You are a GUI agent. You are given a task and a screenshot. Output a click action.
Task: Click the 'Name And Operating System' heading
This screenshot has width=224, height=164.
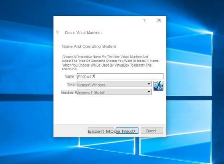click(89, 46)
